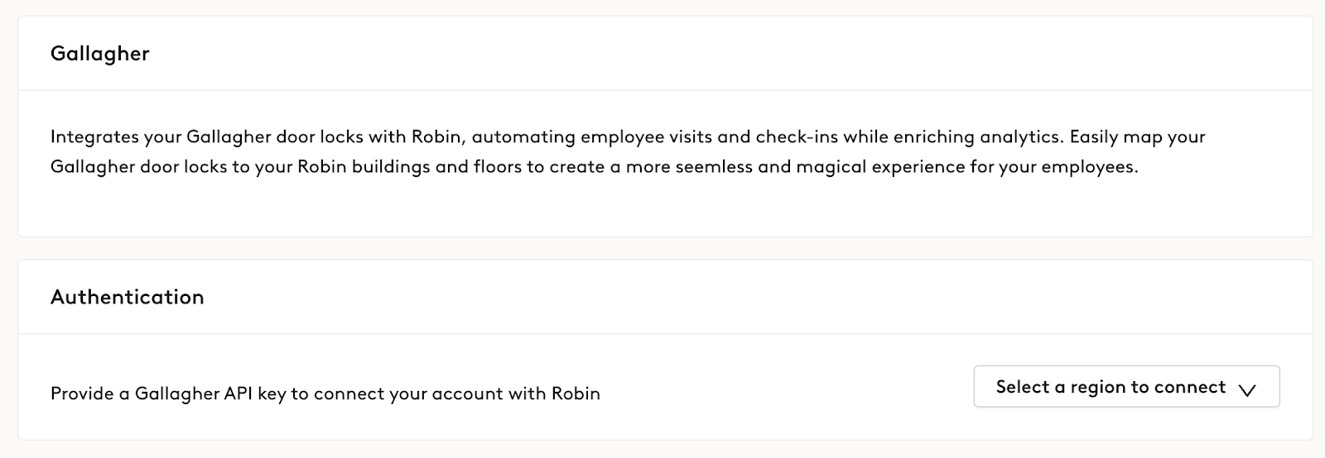This screenshot has width=1325, height=458.
Task: Click the 'while' word before enriching analytics
Action: tap(865, 137)
